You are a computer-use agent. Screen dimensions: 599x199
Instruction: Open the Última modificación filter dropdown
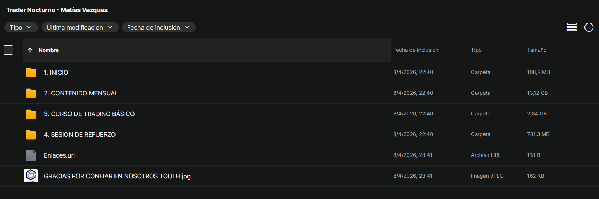click(80, 27)
